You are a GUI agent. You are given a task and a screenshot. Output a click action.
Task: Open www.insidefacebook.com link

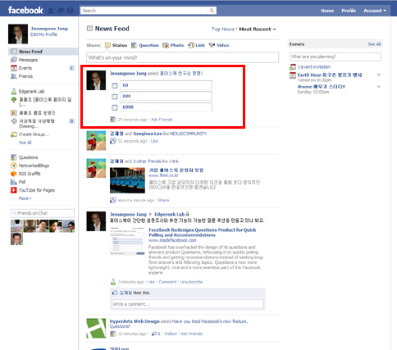coord(172,240)
